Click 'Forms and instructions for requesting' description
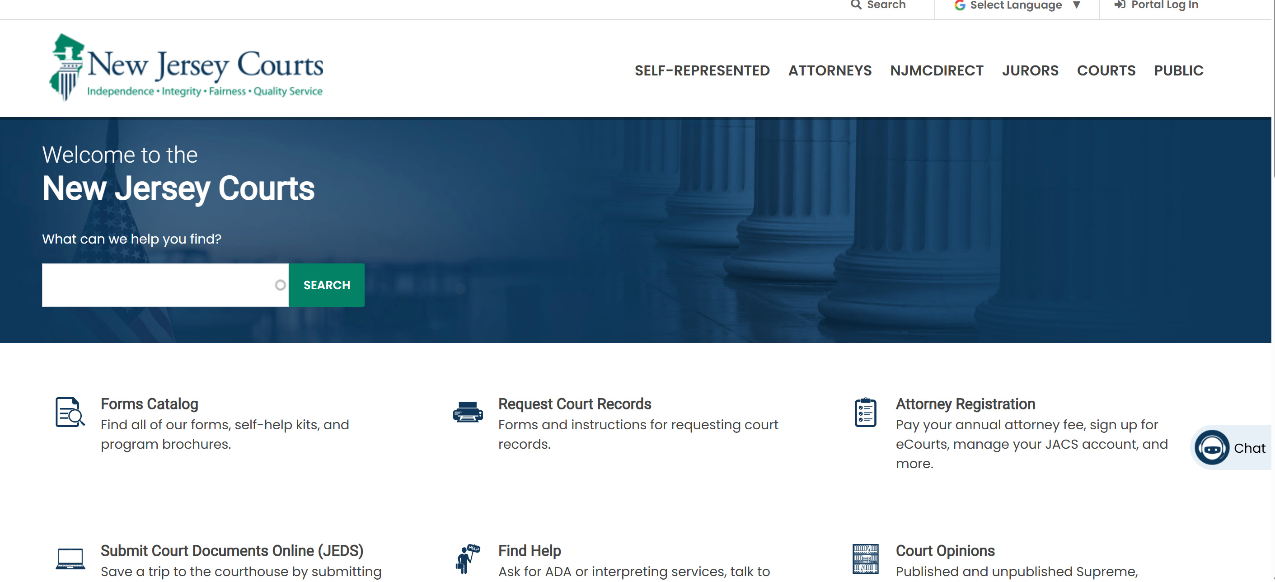1275x582 pixels. pyautogui.click(x=638, y=434)
